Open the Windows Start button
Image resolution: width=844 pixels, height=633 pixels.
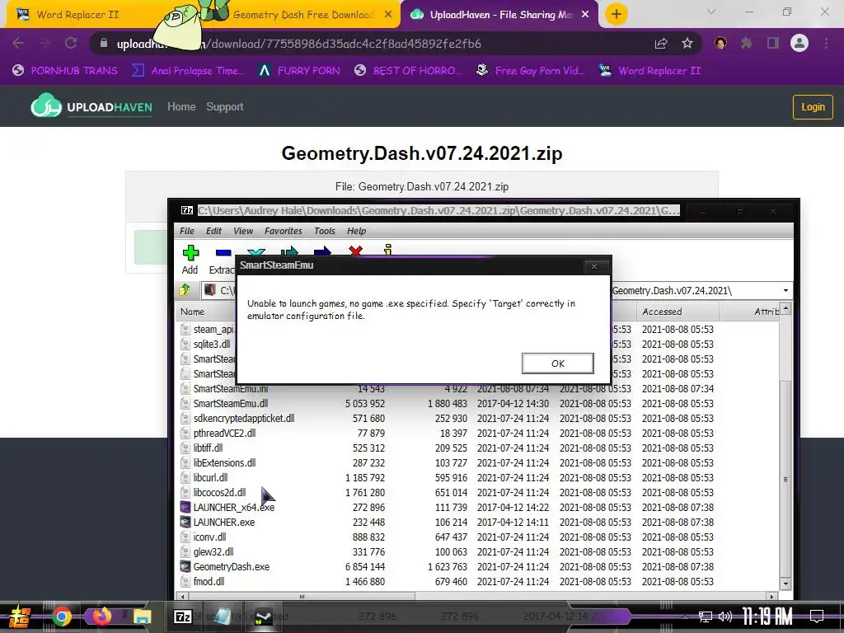point(20,617)
